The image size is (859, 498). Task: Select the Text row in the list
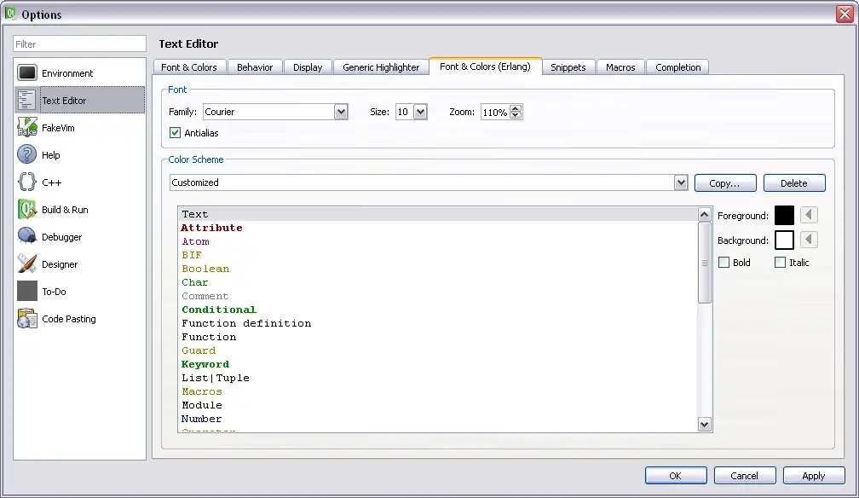438,214
